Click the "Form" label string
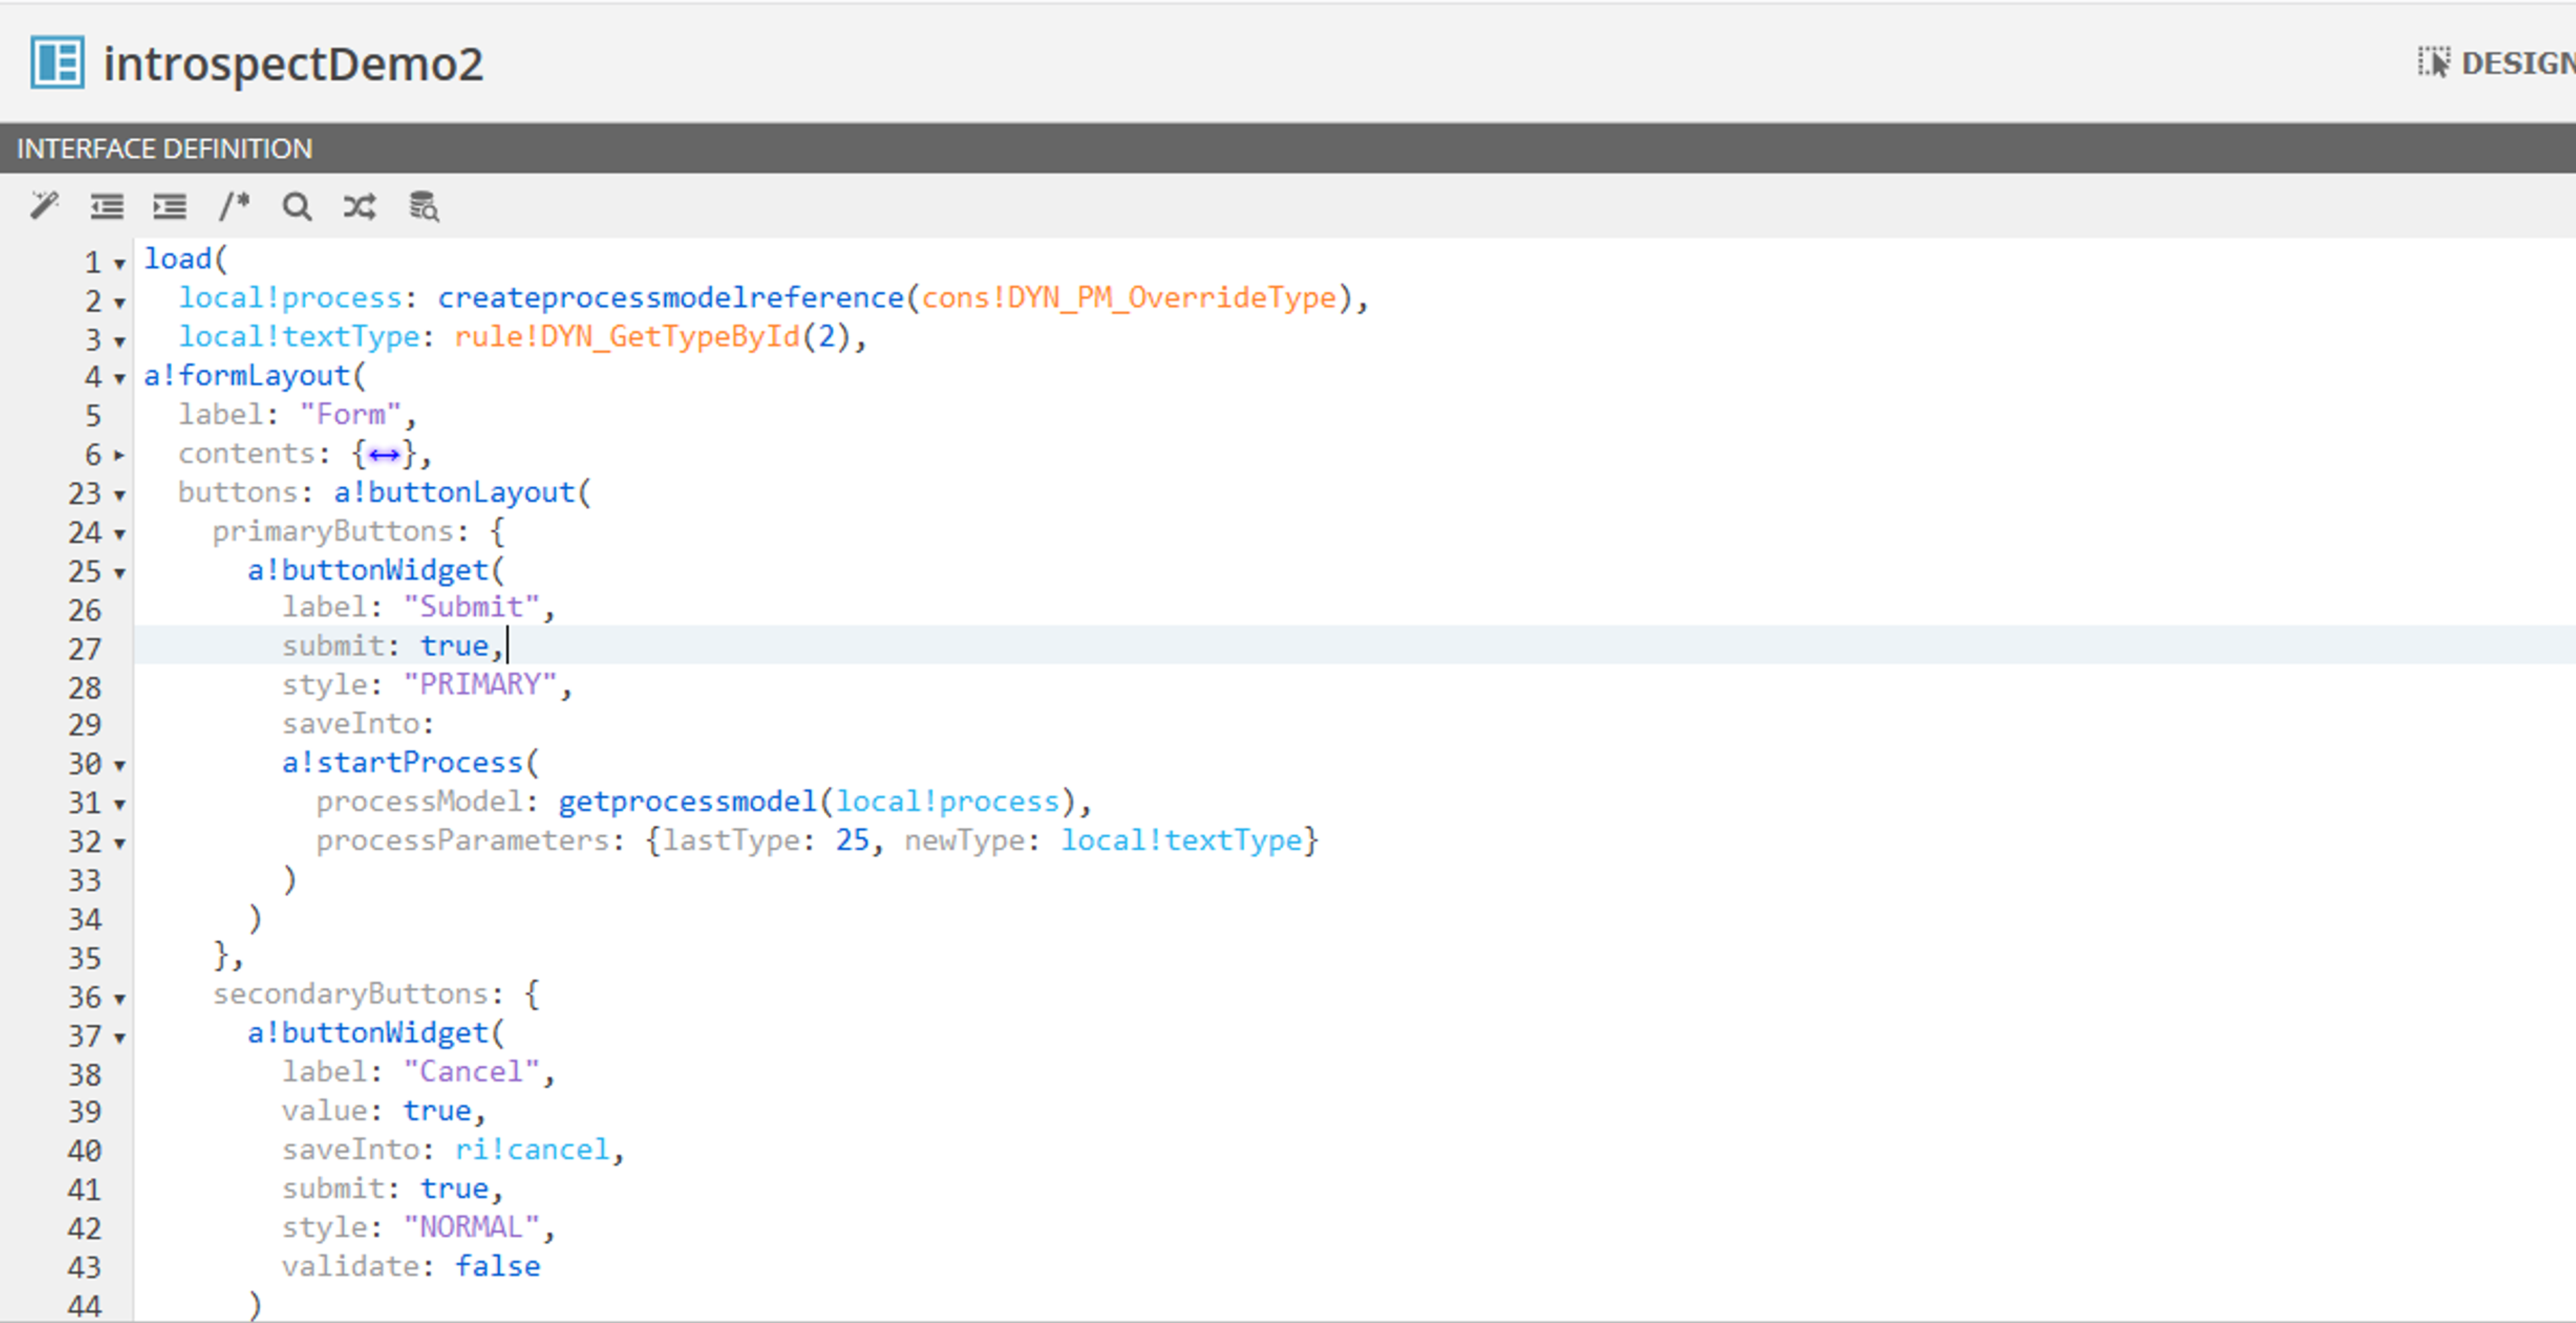Viewport: 2576px width, 1323px height. (350, 414)
